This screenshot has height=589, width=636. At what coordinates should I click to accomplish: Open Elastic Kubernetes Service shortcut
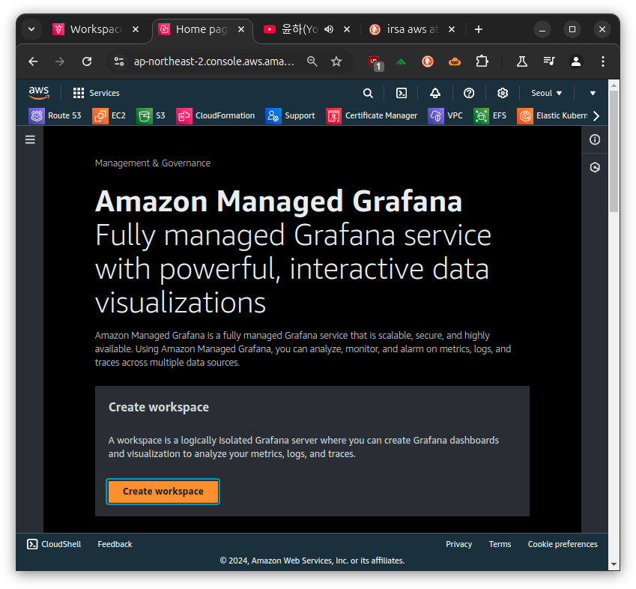tap(552, 115)
